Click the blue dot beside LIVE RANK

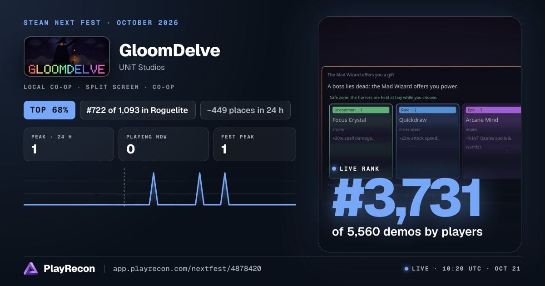334,169
